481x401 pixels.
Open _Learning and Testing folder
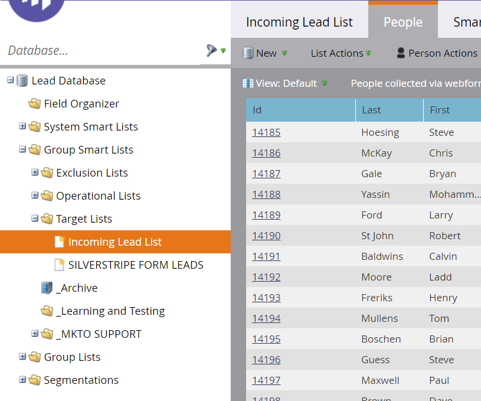pos(110,311)
